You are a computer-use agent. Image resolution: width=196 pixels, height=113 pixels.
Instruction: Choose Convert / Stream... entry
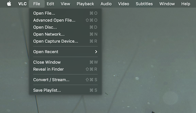[x=65, y=80]
